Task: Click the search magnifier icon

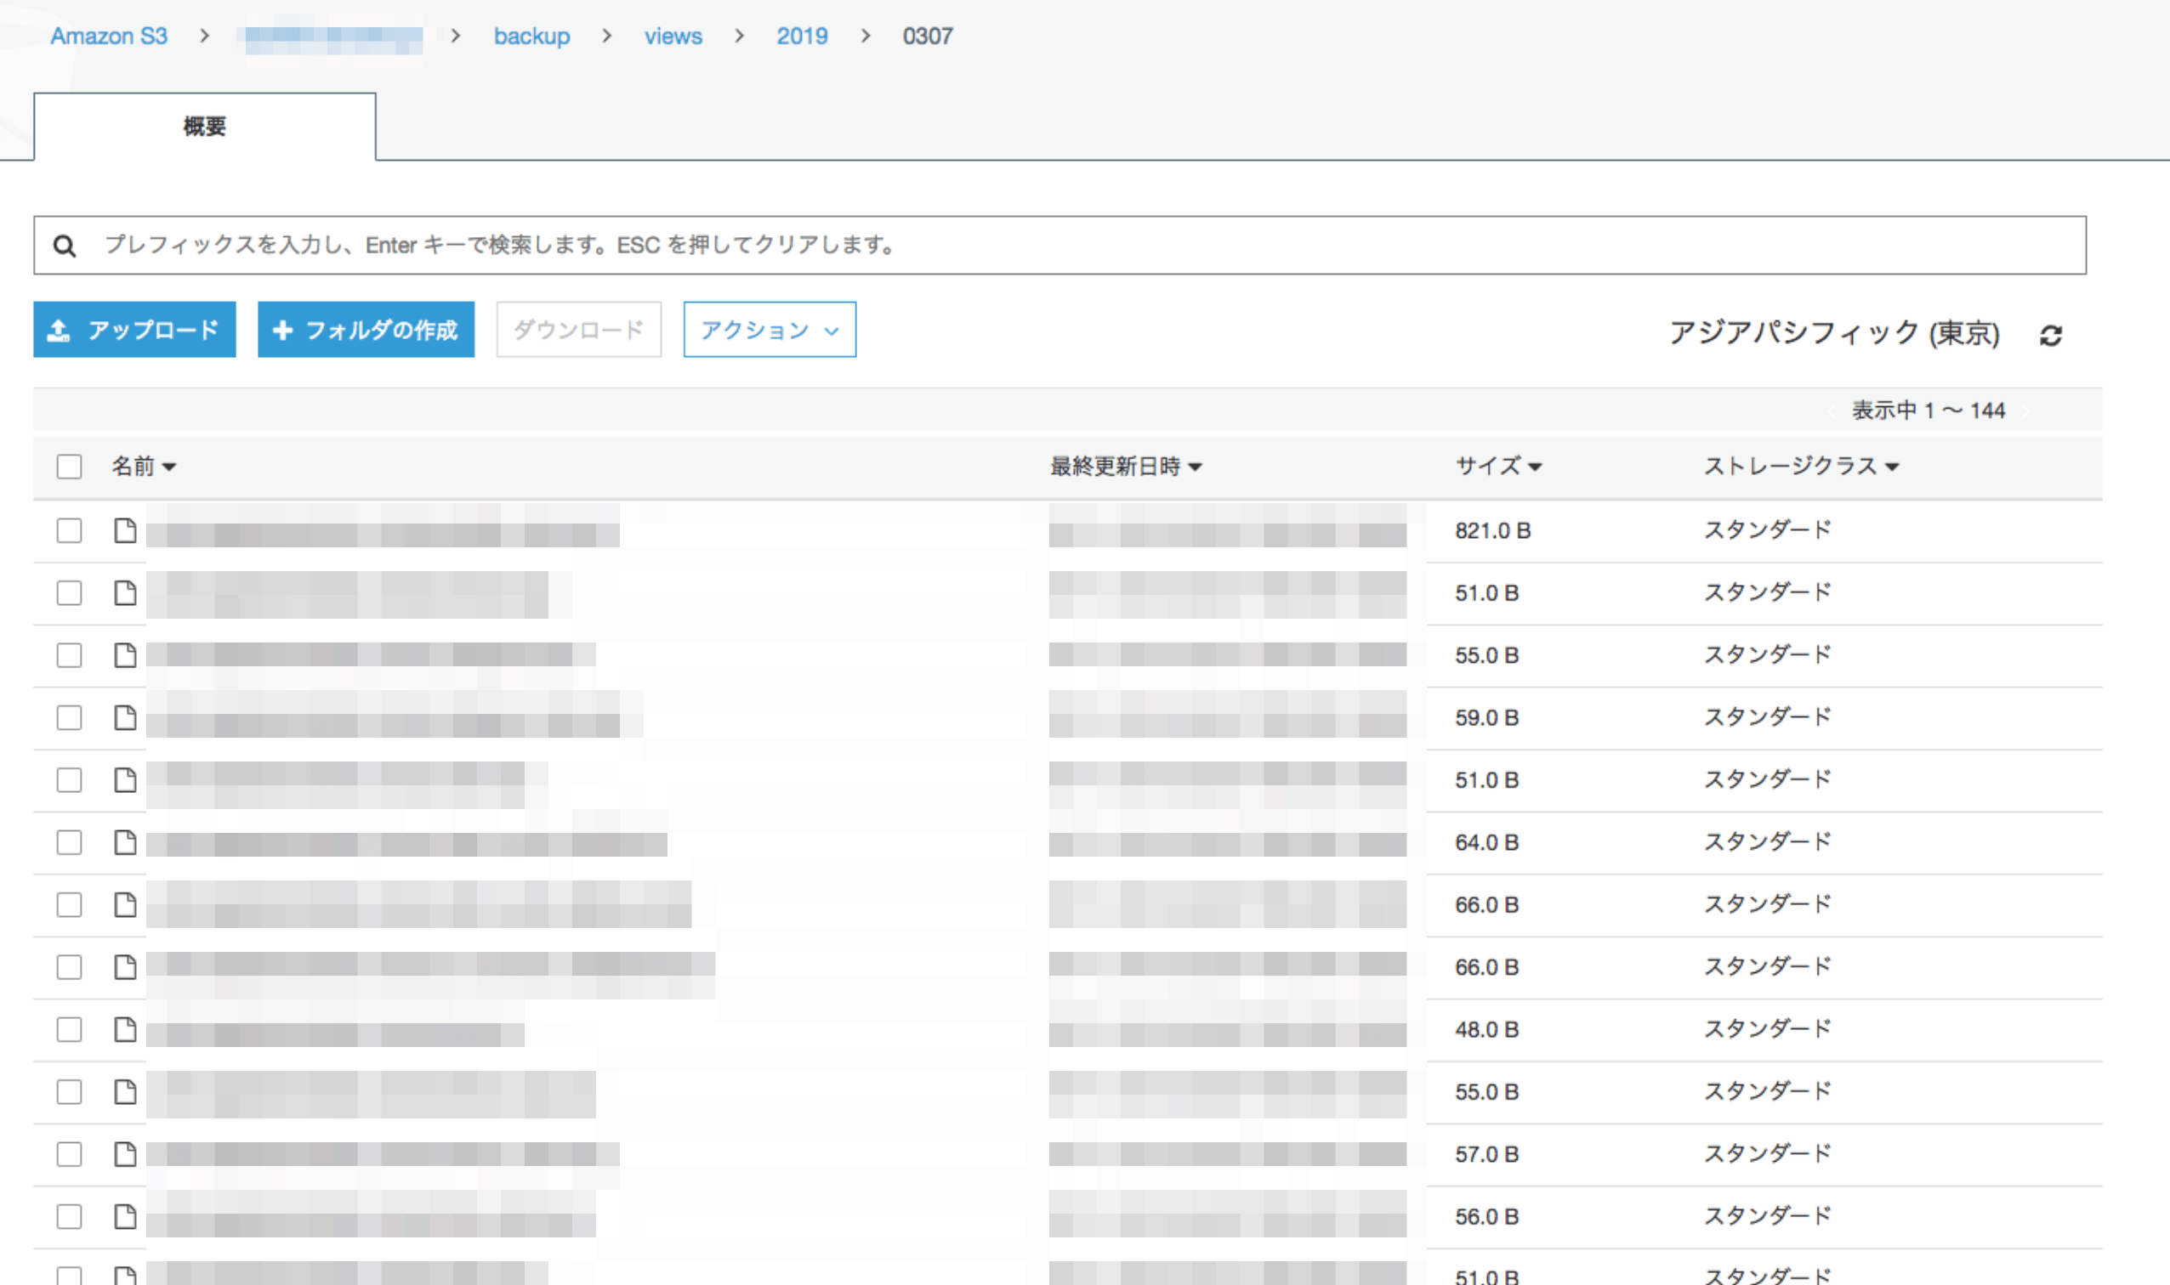Action: 65,246
